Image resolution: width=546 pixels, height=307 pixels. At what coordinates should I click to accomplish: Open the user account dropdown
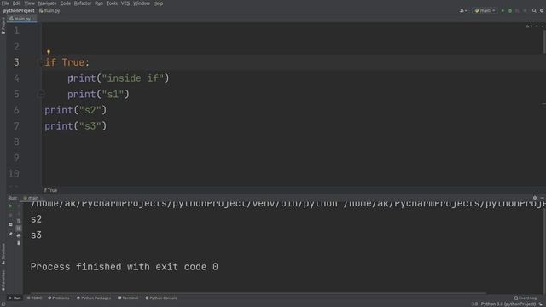pyautogui.click(x=463, y=11)
